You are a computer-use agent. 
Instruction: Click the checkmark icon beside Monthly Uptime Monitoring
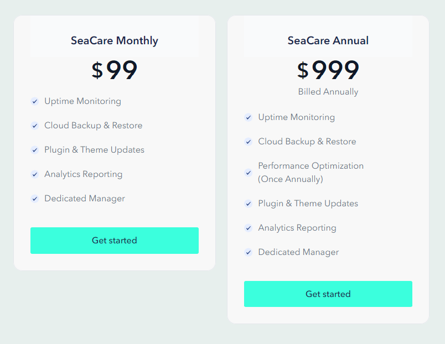pyautogui.click(x=34, y=101)
